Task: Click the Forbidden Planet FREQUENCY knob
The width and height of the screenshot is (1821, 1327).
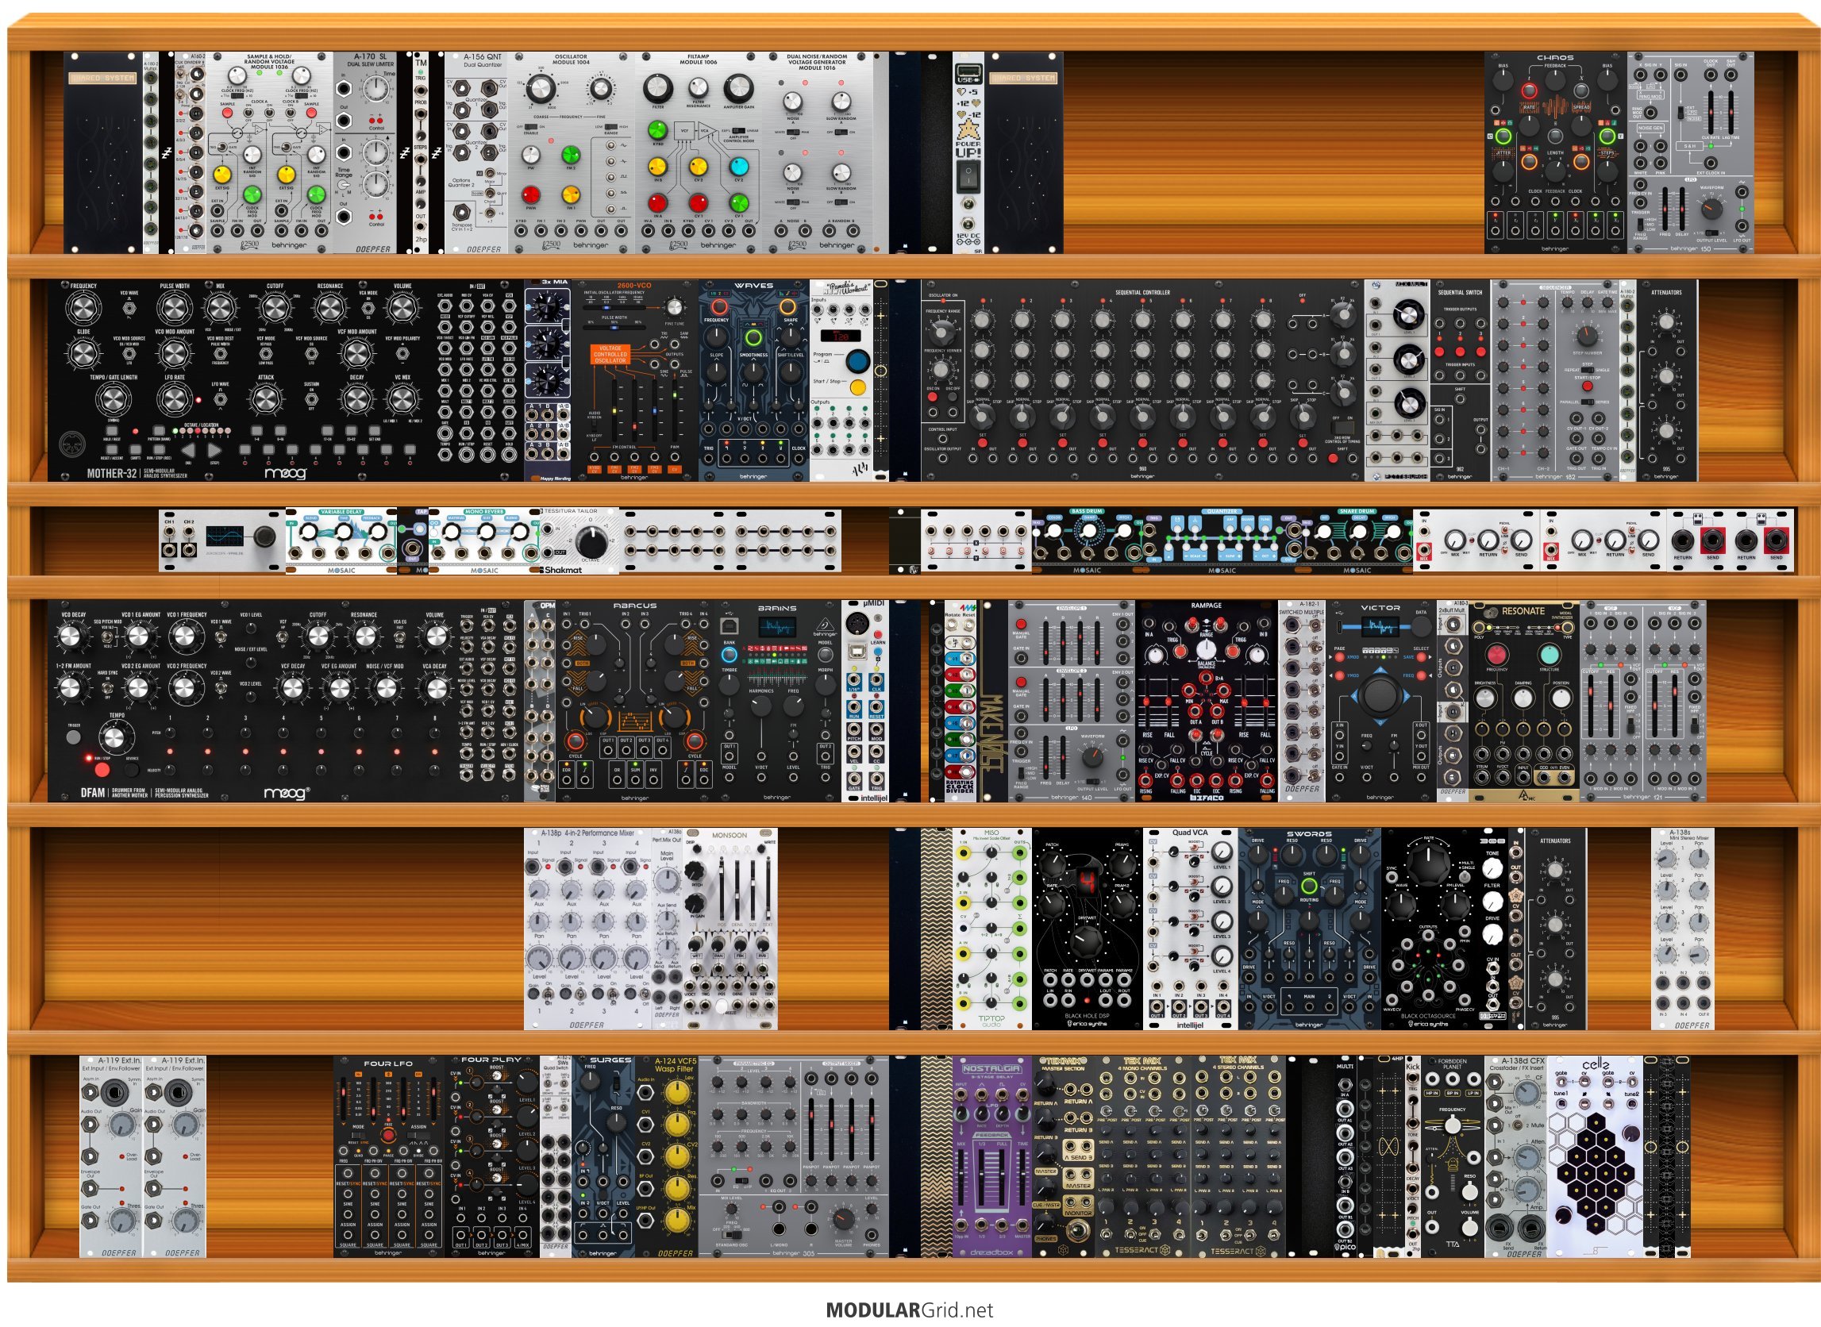Action: (x=1452, y=1125)
